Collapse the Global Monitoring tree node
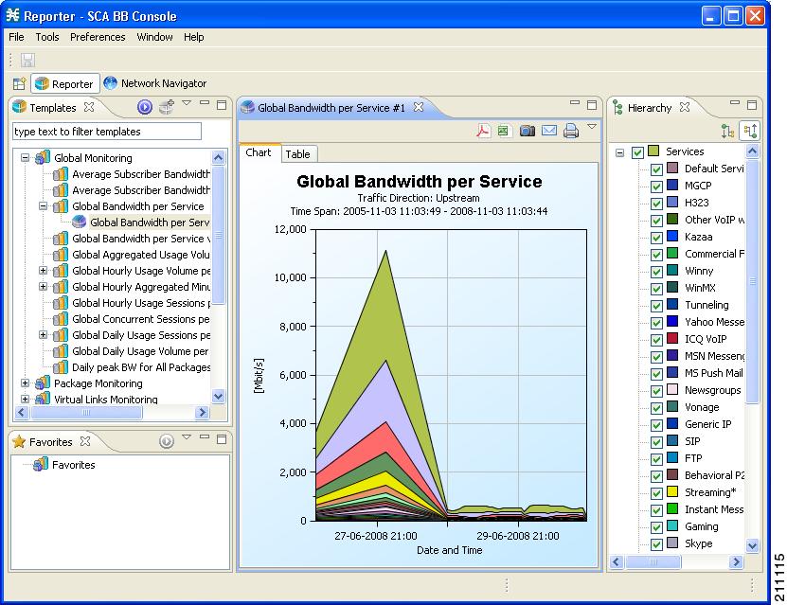 26,158
